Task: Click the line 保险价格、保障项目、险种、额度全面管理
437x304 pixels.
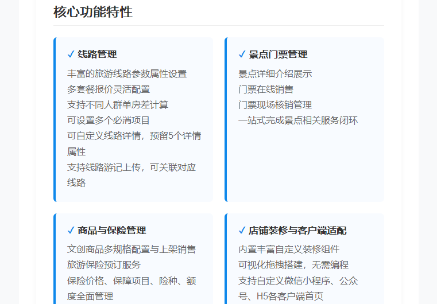Action: point(132,288)
